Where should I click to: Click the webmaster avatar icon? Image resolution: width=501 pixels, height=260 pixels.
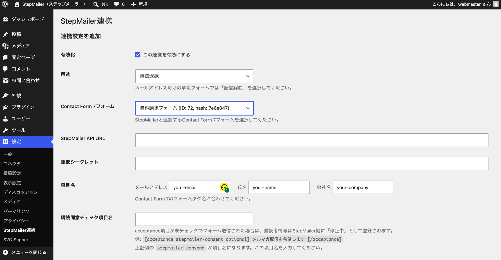[x=496, y=4]
